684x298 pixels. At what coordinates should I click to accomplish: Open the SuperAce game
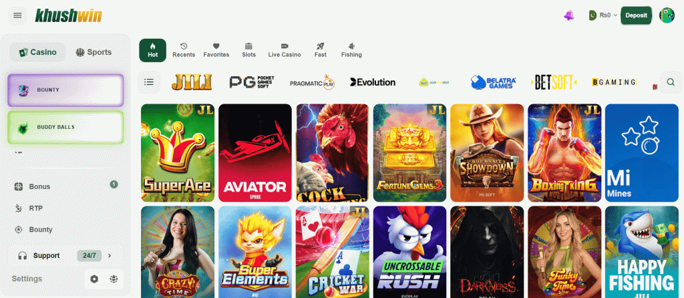coord(178,153)
